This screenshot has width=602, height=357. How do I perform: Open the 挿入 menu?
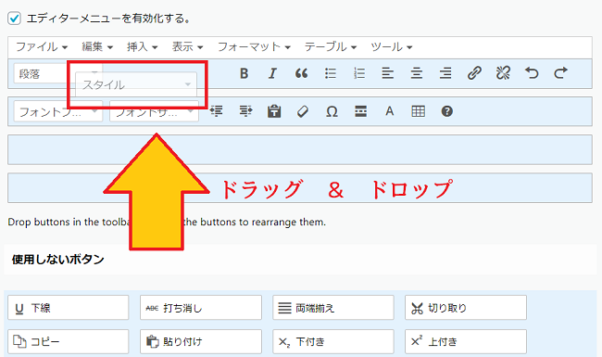(x=142, y=47)
